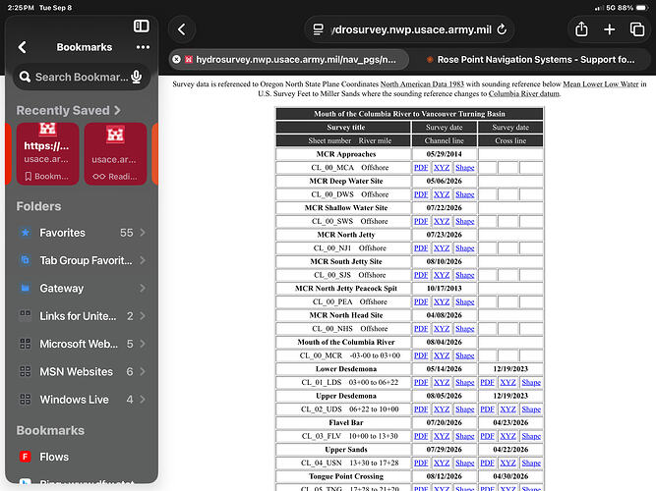The height and width of the screenshot is (491, 656).
Task: Open channel line PDF for CL_00_MCA
Action: click(x=421, y=168)
